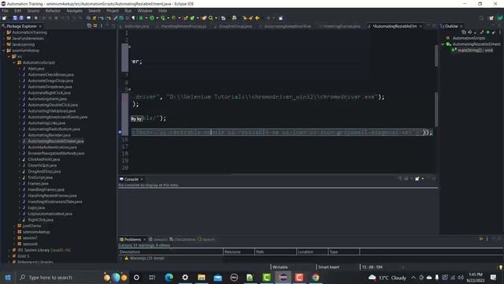Screen dimensions: 504x284
Task: Select the Problems view tab
Action: point(132,239)
